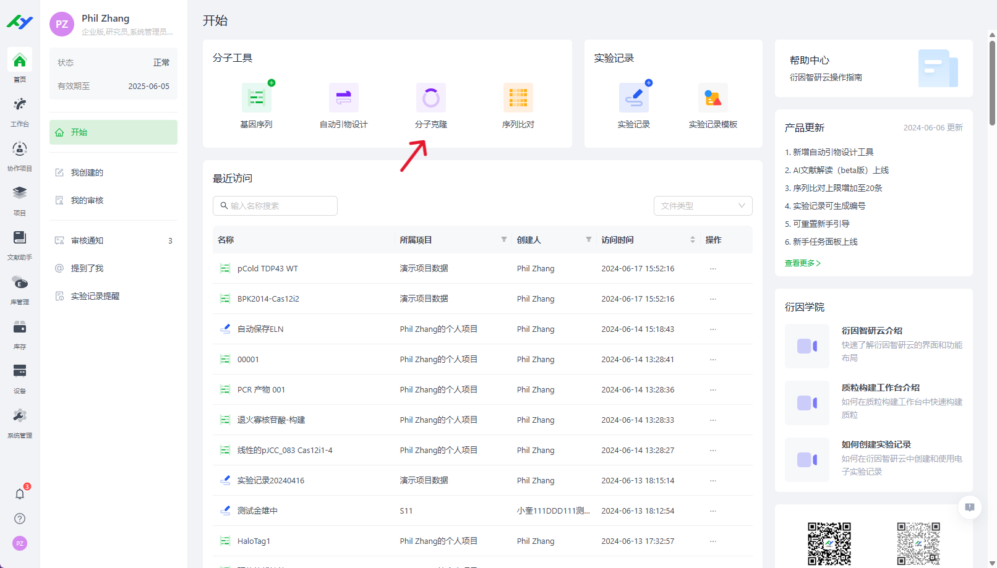This screenshot has width=997, height=568.
Task: Open the pCold TDP43 WT file
Action: tap(267, 269)
